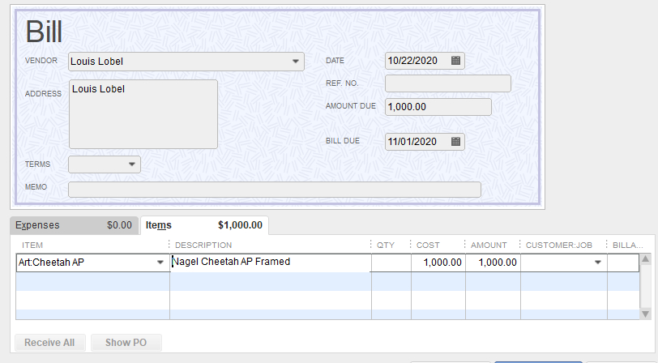The width and height of the screenshot is (658, 363).
Task: Open the Terms dropdown
Action: tap(132, 164)
